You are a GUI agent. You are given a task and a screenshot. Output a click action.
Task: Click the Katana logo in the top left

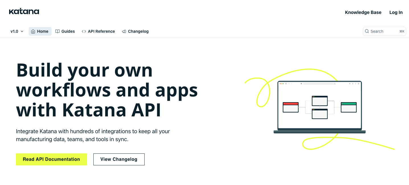tap(24, 11)
